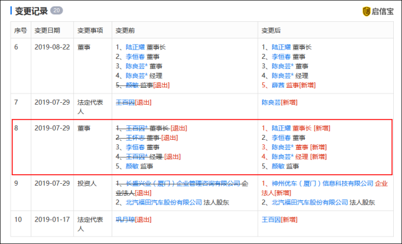Open 陈良芸 new legal representative link
The height and width of the screenshot is (244, 402).
pyautogui.click(x=272, y=102)
